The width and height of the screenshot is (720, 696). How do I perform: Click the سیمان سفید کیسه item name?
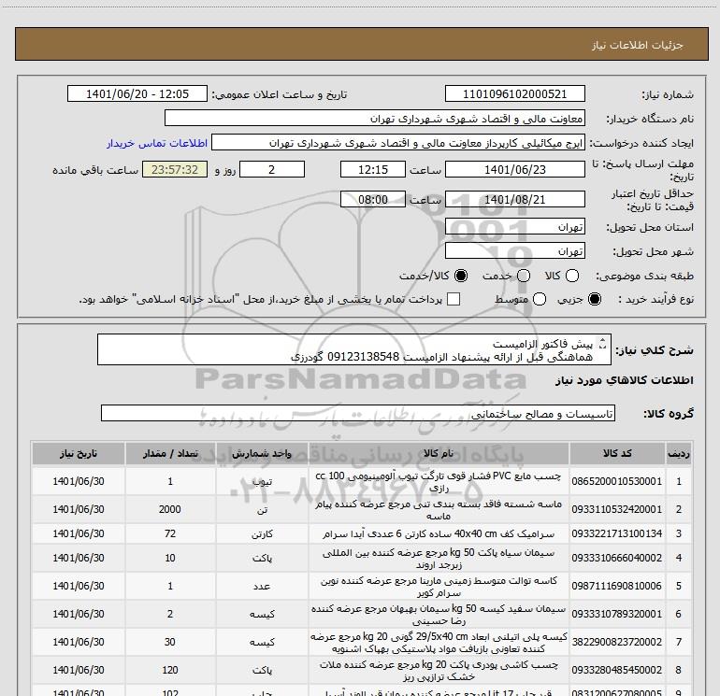click(x=439, y=615)
